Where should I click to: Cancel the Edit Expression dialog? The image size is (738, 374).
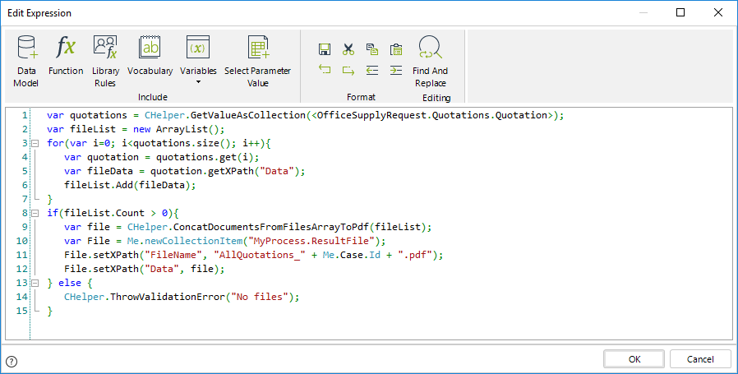[x=700, y=359]
